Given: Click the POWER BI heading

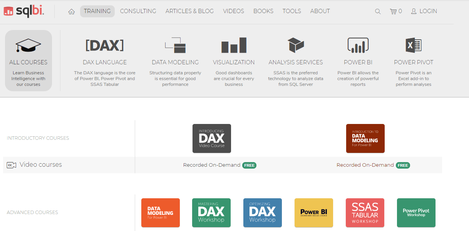Looking at the screenshot, I should 358,62.
